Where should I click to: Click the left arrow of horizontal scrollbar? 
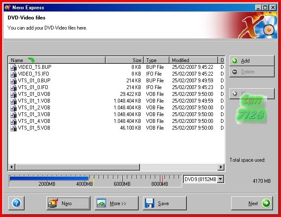coord(12,167)
